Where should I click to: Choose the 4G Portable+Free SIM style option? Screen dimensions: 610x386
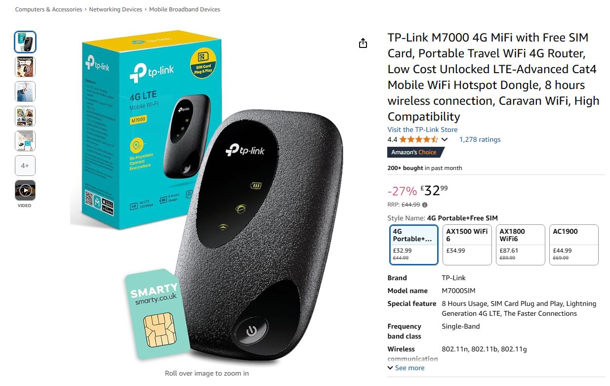[414, 245]
